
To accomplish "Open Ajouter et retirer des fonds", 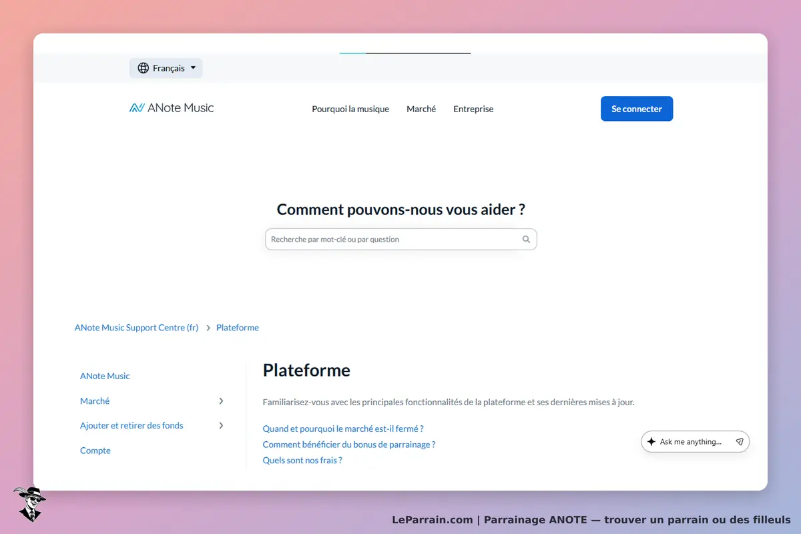I will 131,426.
